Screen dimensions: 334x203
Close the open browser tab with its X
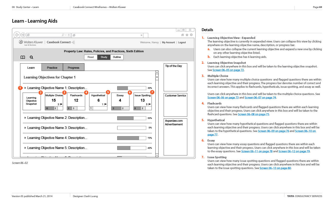141,35
